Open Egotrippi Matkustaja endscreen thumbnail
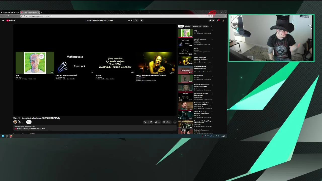322x181 pixels. [75, 63]
